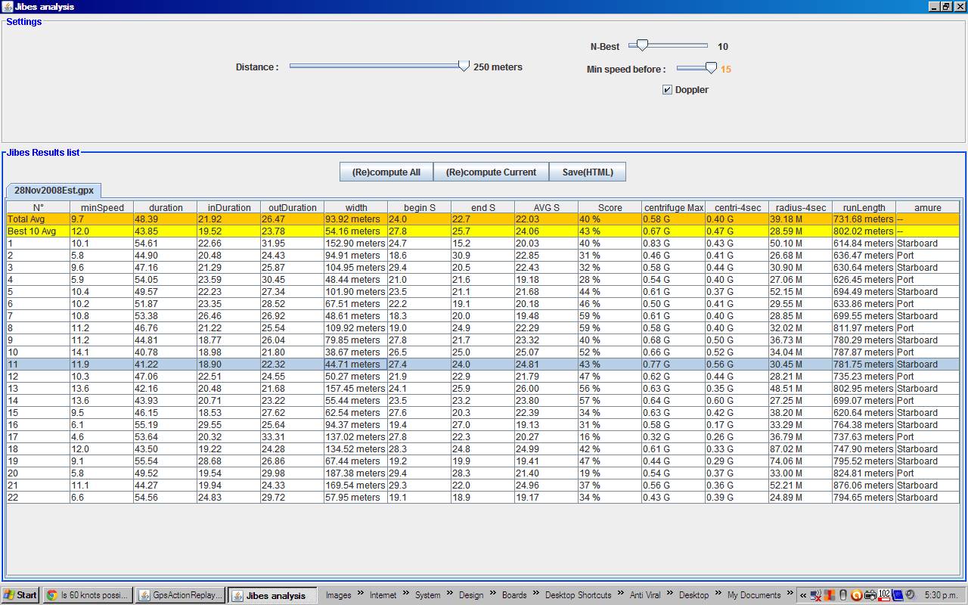Expand the My Documents toolbar chevron

click(790, 594)
